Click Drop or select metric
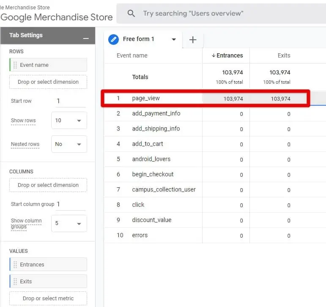Image resolution: width=326 pixels, height=307 pixels. pos(48,299)
